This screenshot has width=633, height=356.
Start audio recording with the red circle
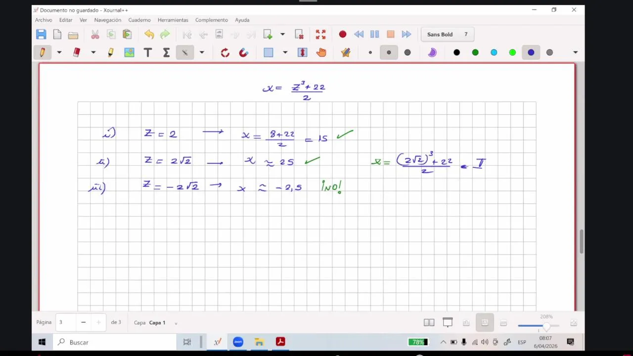coord(343,34)
